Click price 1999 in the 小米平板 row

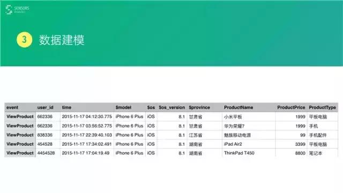point(300,117)
